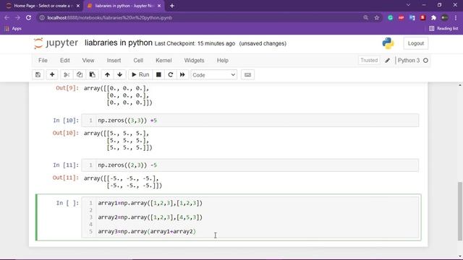
Task: Interrupt the kernel with the stop icon
Action: click(x=158, y=75)
